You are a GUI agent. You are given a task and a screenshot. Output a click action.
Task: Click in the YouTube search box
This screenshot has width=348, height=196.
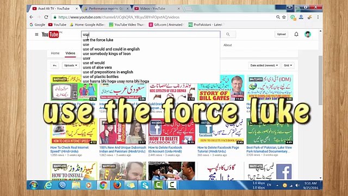click(x=151, y=34)
